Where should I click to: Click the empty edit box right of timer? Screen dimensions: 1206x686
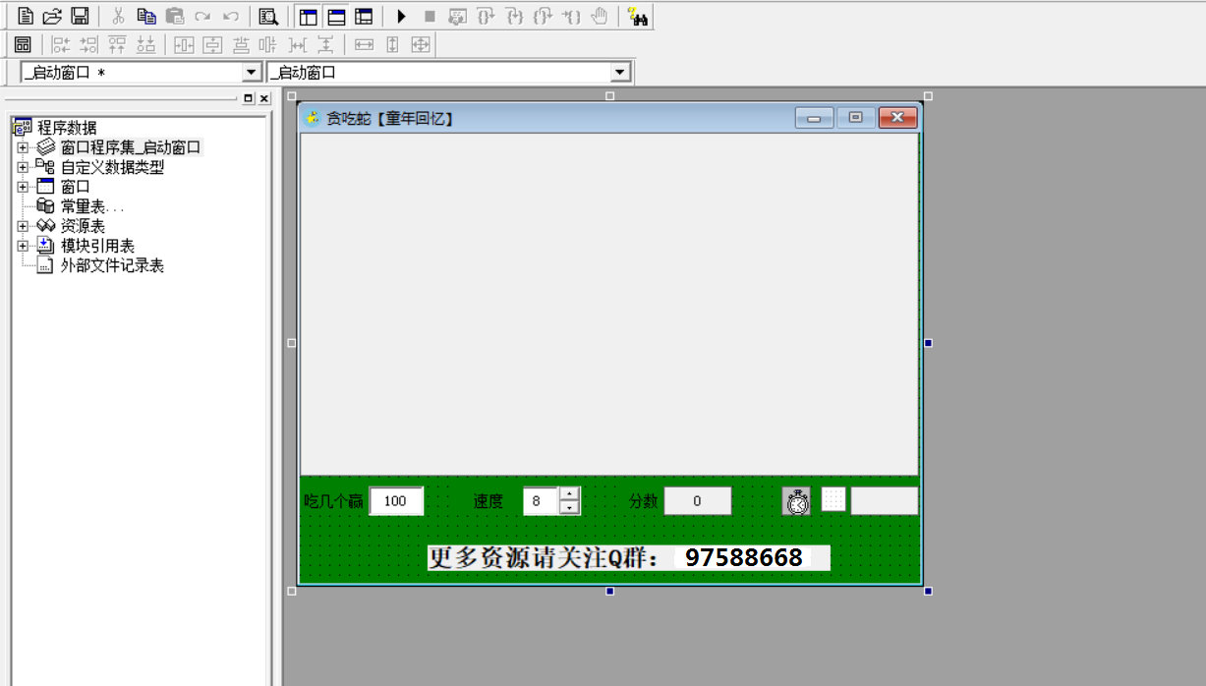pos(884,500)
